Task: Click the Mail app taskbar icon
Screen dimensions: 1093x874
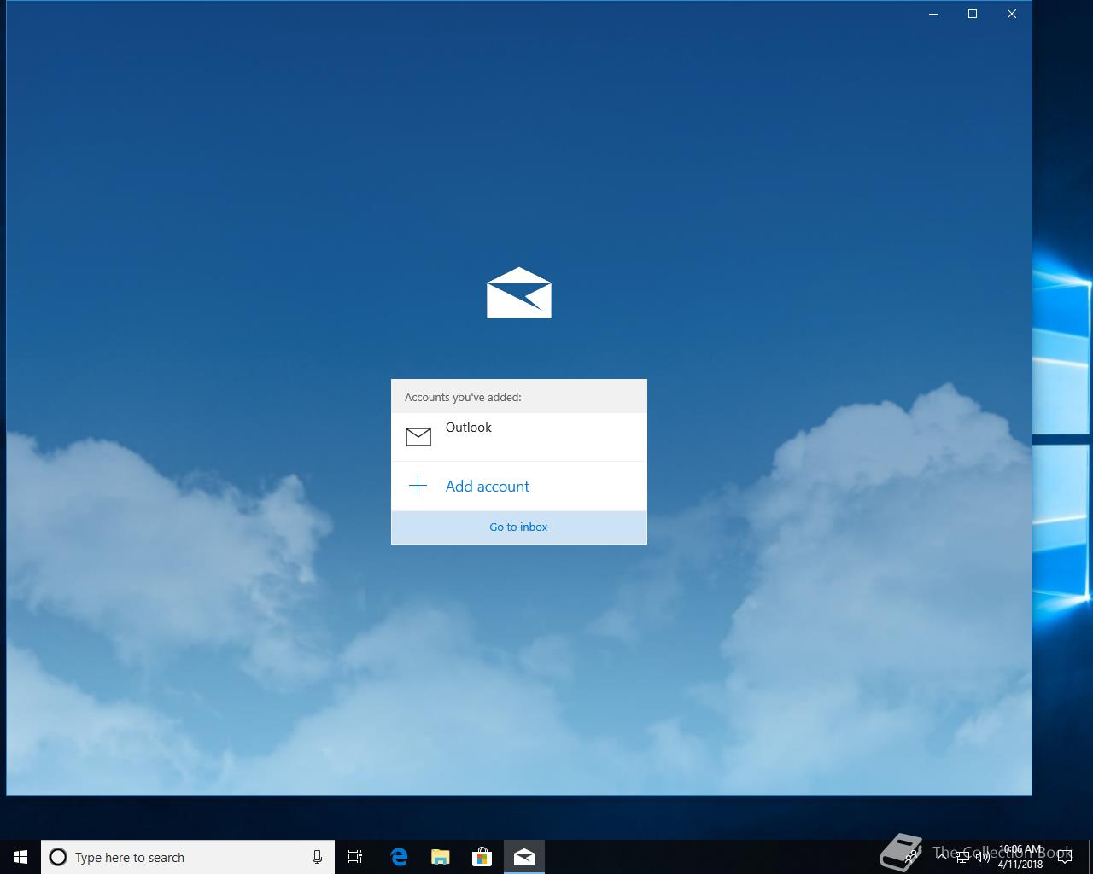Action: tap(524, 857)
